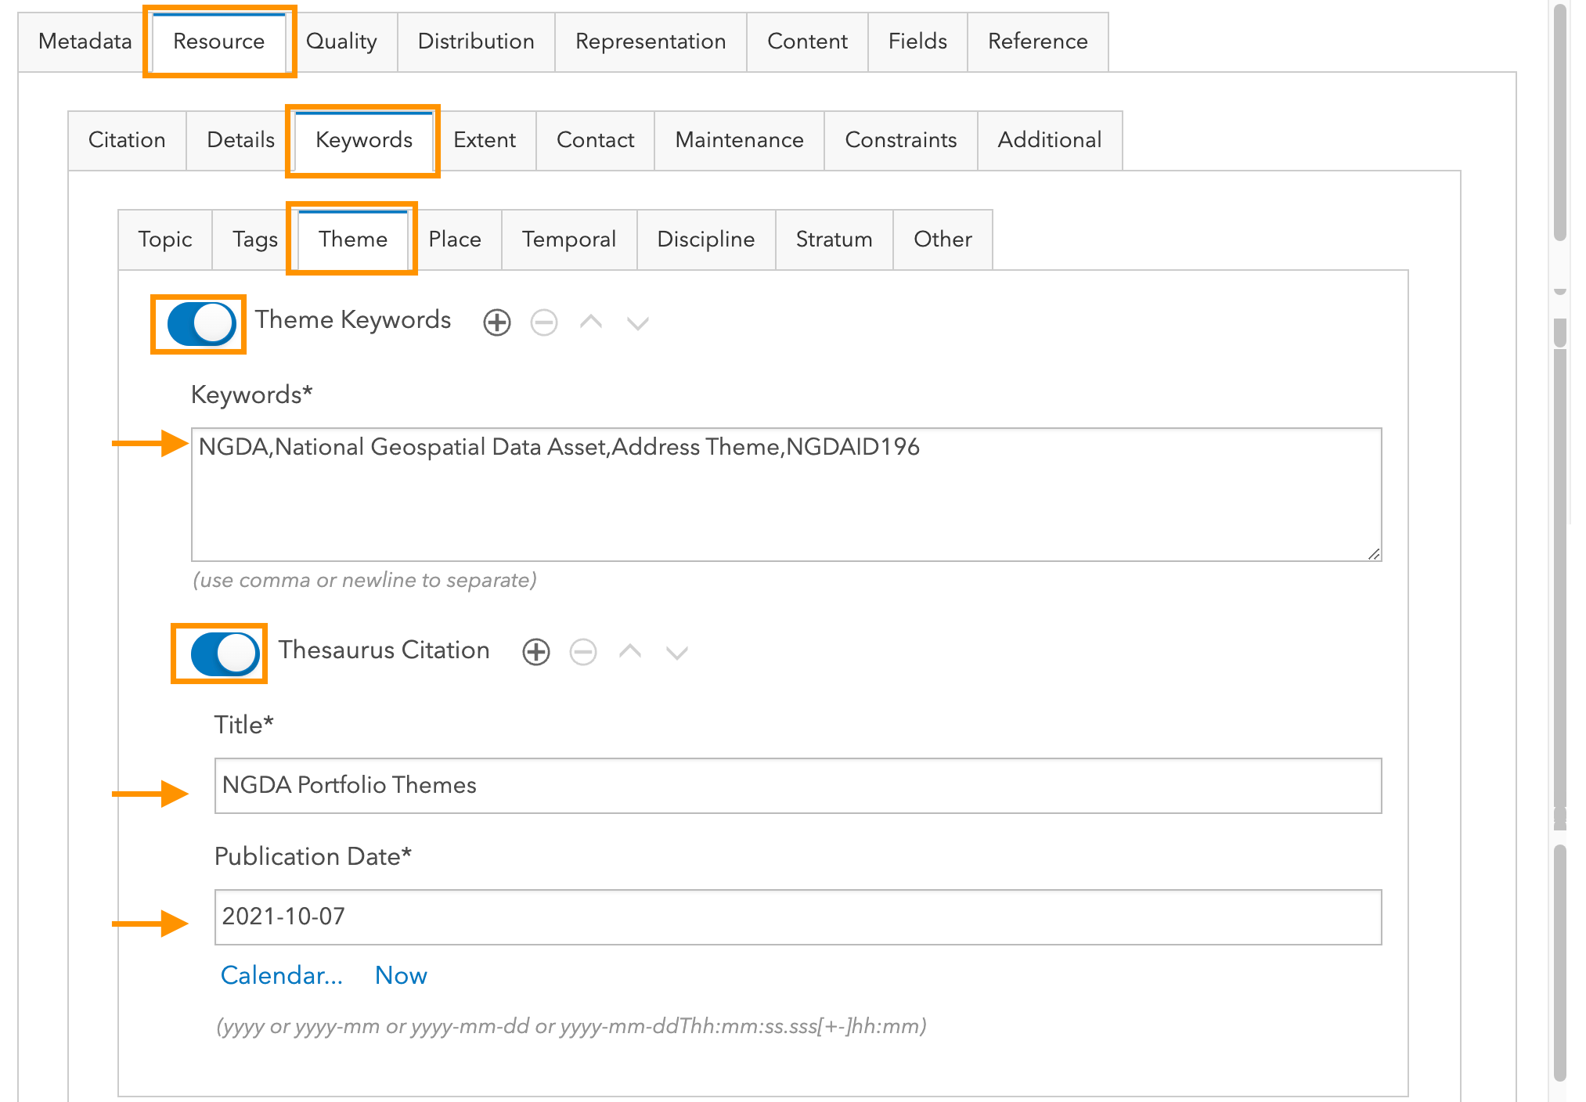Switch to the Place keywords tab
This screenshot has height=1102, width=1586.
[x=455, y=239]
